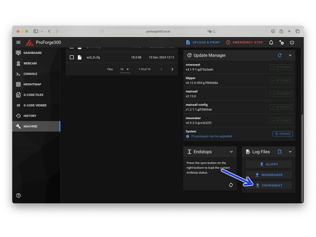Image resolution: width=316 pixels, height=237 pixels.
Task: Click moonraker up-to-date status badge
Action: pos(281,121)
